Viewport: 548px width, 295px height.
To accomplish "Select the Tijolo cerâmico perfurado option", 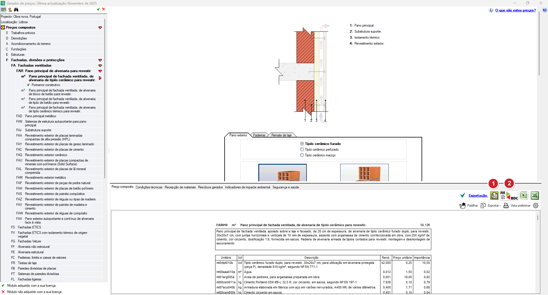I will tap(302, 150).
